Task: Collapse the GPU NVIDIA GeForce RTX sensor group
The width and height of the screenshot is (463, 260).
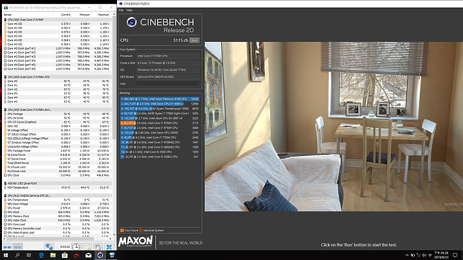Action: pos(58,196)
